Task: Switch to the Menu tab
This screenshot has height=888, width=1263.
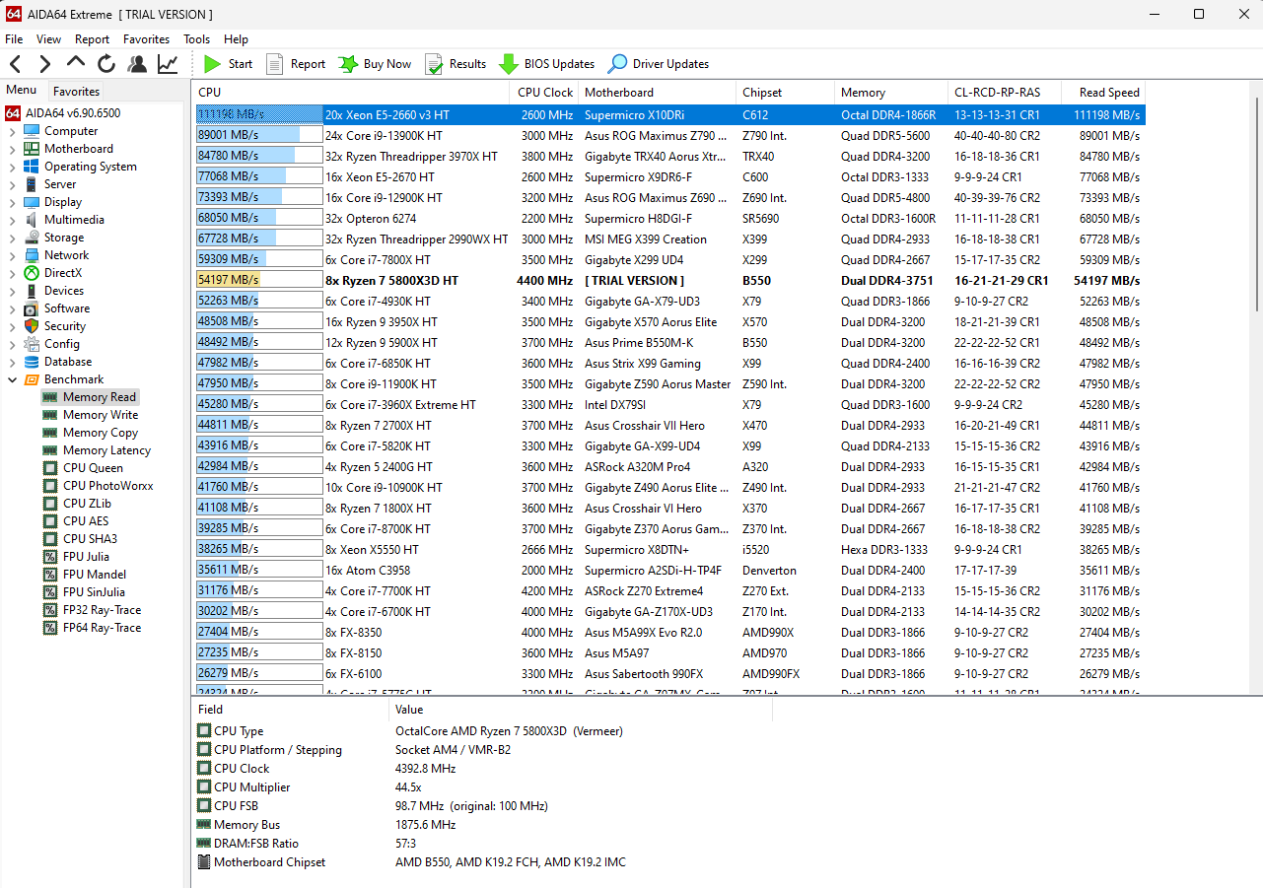Action: (x=22, y=90)
